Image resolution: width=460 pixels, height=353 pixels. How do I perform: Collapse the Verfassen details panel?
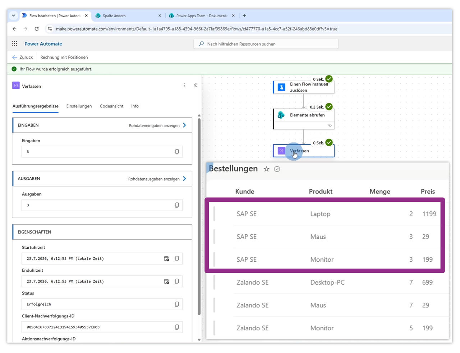pos(195,86)
